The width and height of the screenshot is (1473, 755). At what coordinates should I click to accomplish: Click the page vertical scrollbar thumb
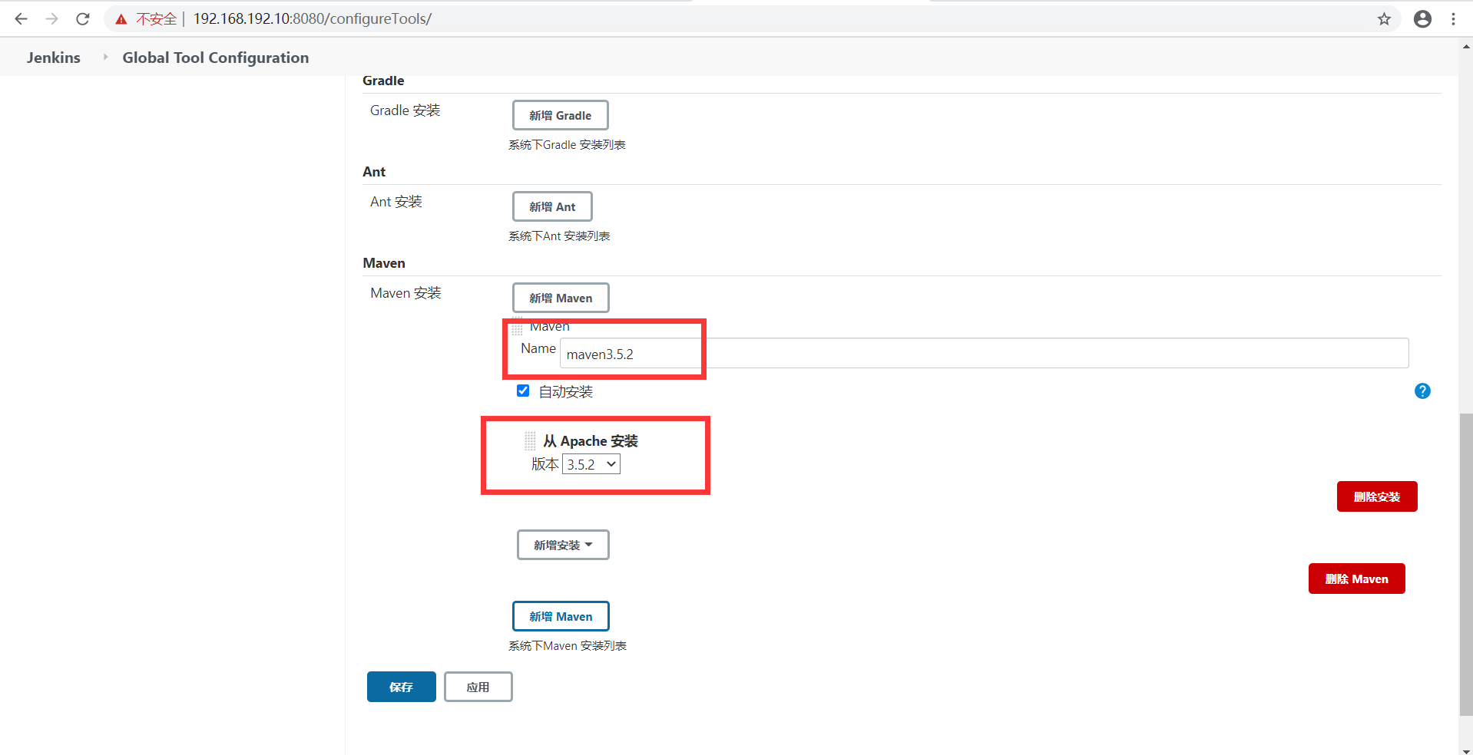click(1466, 564)
